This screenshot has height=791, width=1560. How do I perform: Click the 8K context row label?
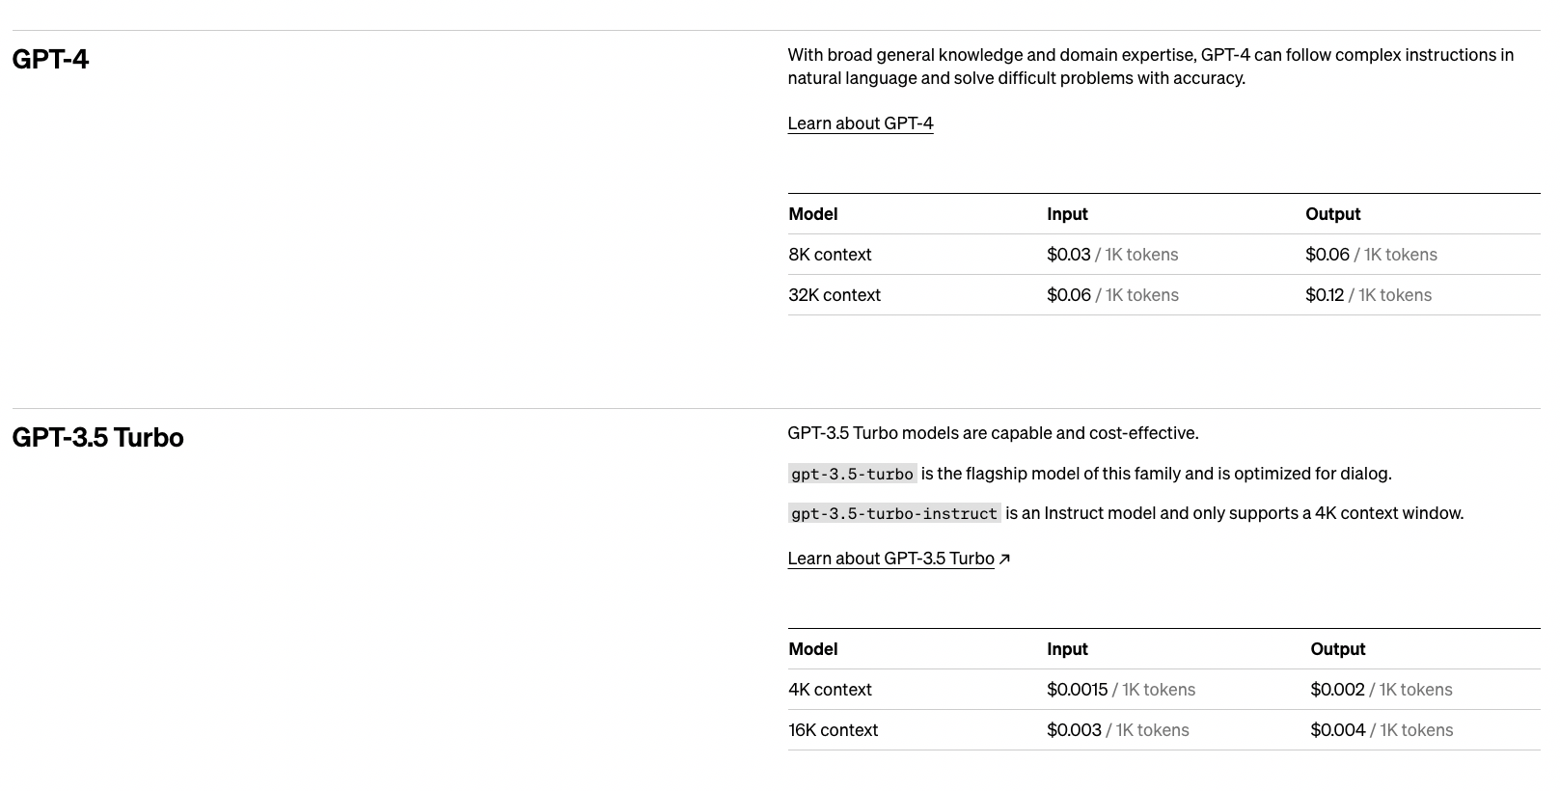830,255
